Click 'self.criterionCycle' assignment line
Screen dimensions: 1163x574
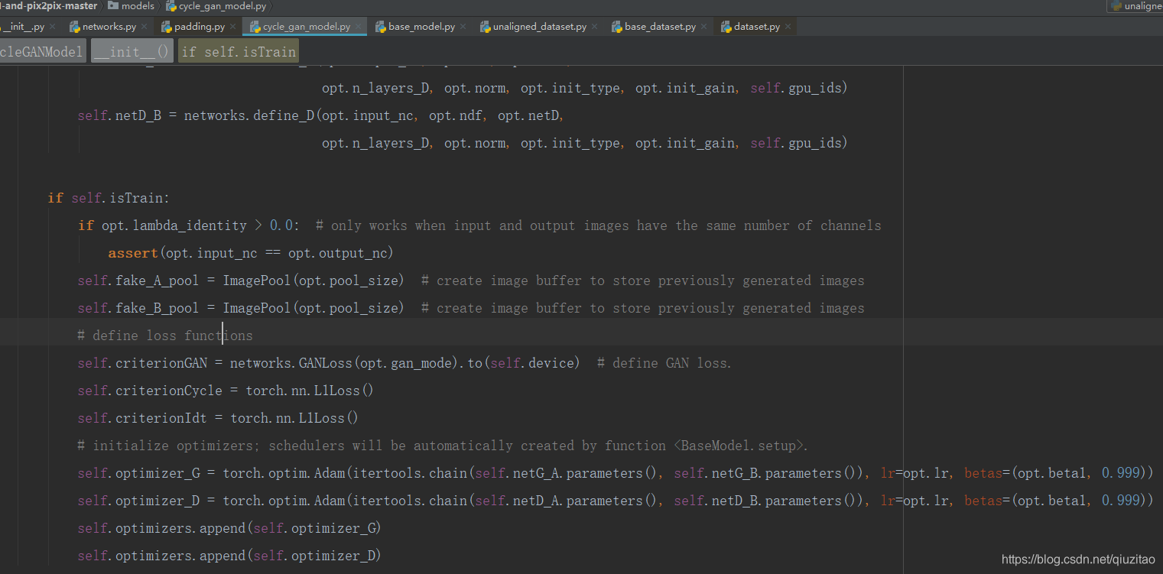pos(226,391)
